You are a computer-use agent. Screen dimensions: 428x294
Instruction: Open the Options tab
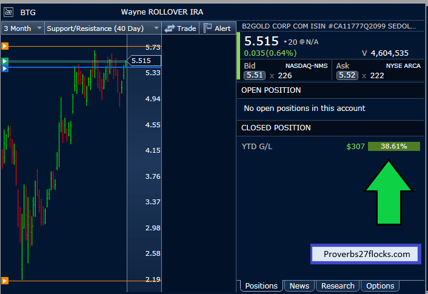(380, 286)
